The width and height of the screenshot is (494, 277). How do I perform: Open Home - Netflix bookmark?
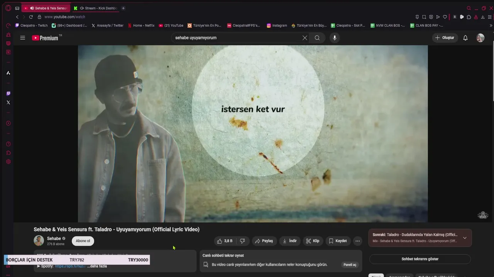(x=141, y=25)
